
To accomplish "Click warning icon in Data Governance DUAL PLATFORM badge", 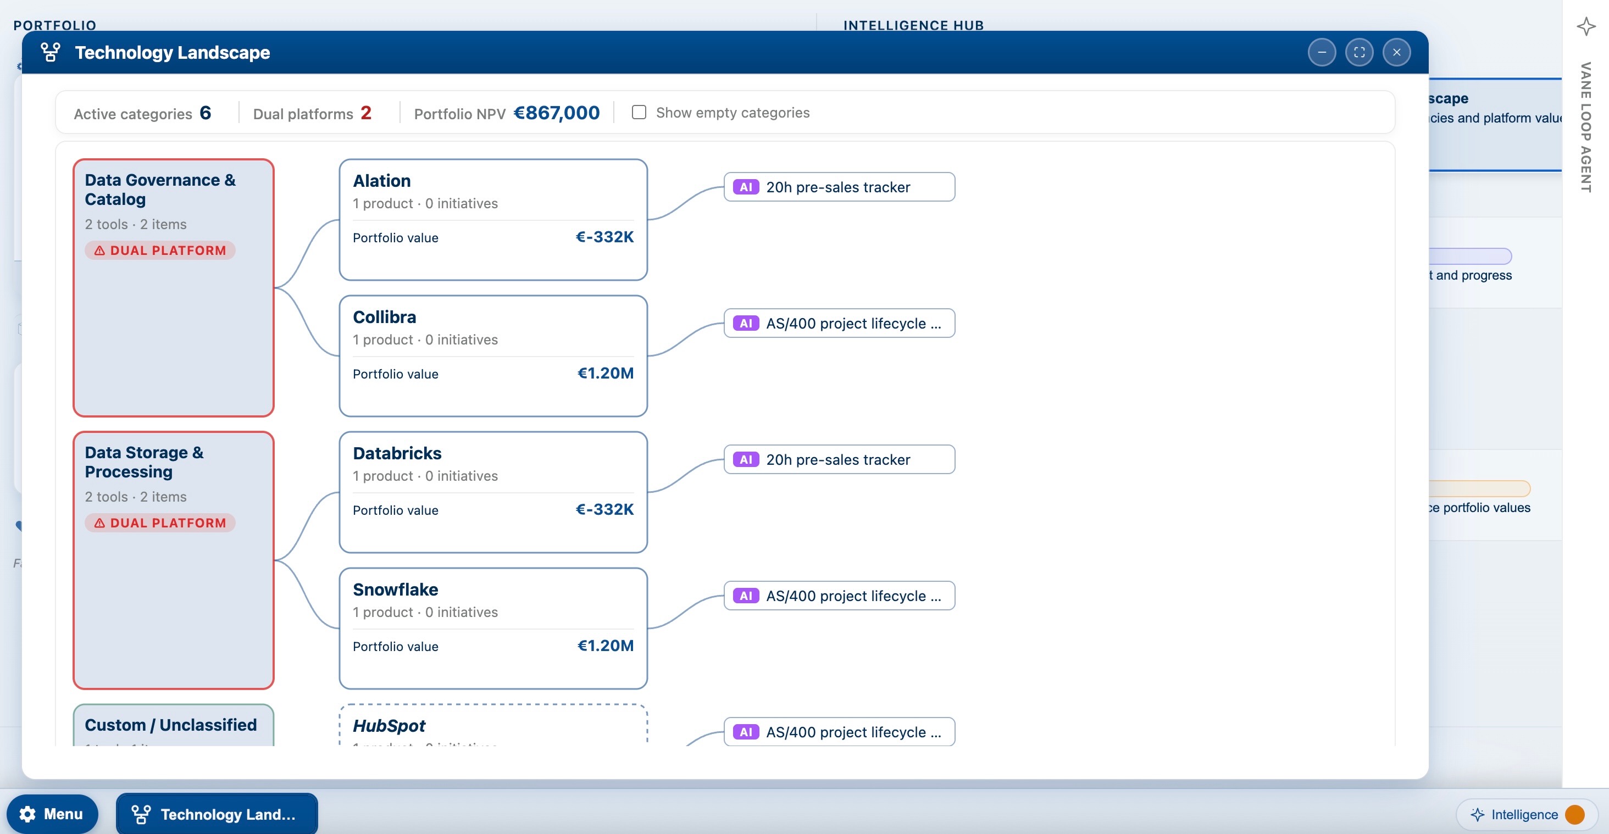I will tap(99, 251).
